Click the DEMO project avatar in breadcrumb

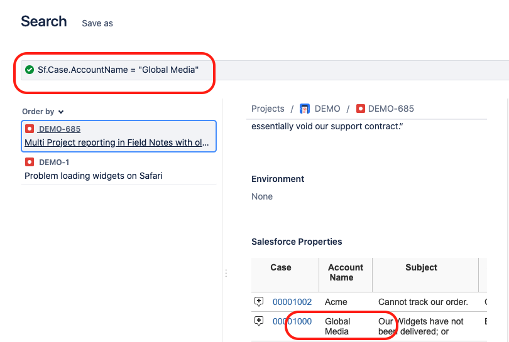pyautogui.click(x=305, y=109)
